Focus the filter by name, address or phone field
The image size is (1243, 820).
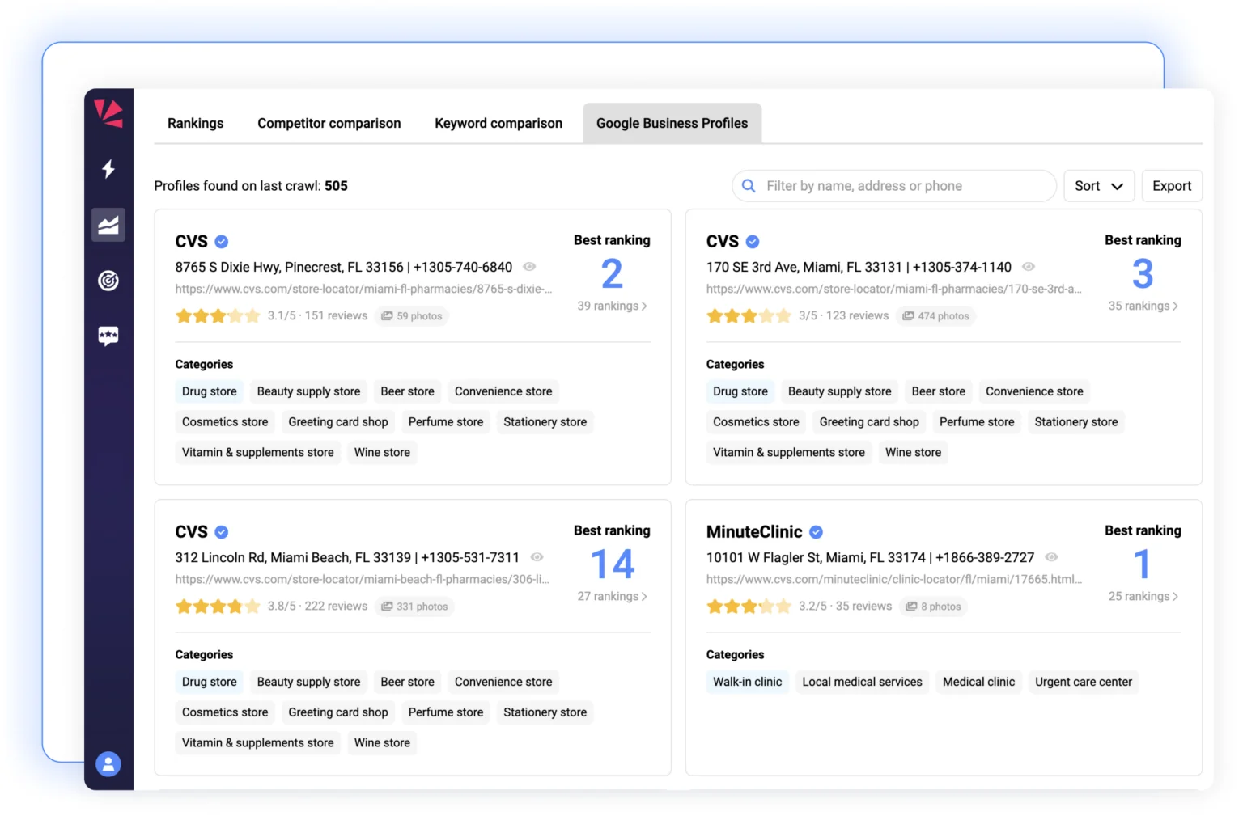coord(894,186)
